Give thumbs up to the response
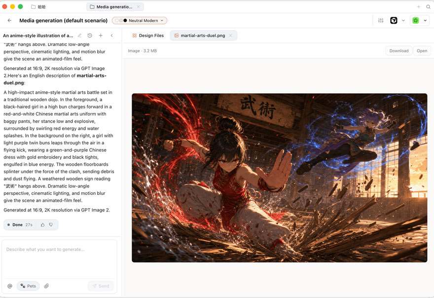This screenshot has width=434, height=298. [42, 225]
